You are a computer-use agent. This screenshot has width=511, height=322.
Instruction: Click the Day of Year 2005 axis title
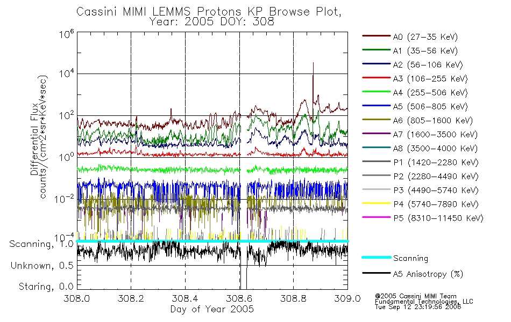click(212, 309)
